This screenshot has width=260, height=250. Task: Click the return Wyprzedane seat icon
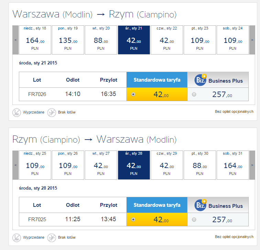click(16, 238)
